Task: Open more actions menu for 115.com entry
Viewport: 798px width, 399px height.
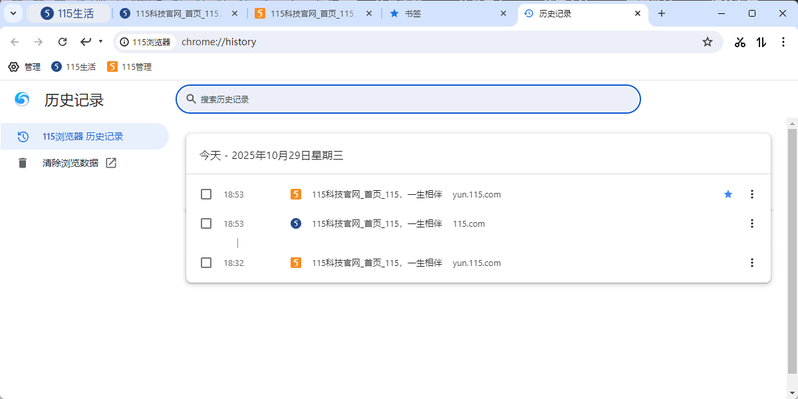Action: (x=752, y=223)
